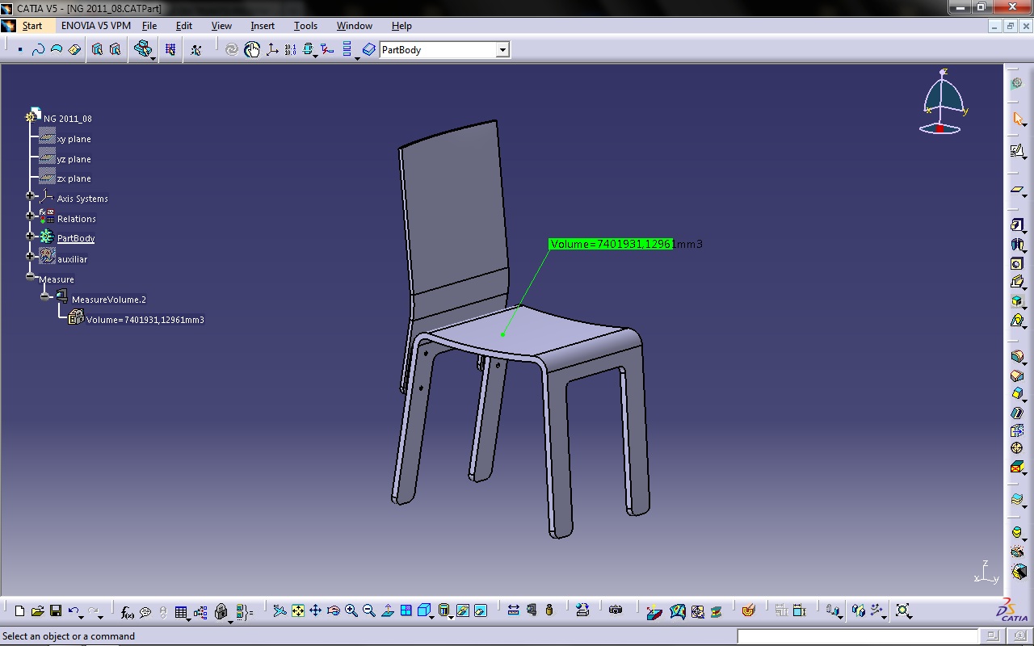Select the Pan view tool
This screenshot has height=646, width=1034.
[x=316, y=611]
